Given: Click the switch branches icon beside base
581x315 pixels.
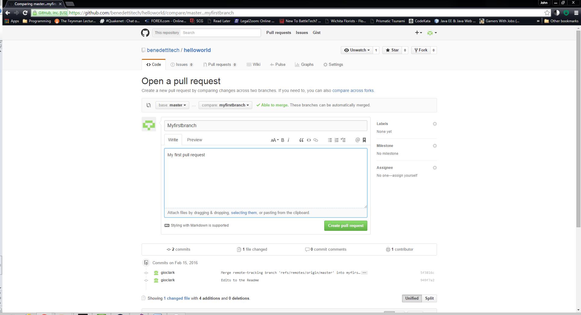Looking at the screenshot, I should [x=149, y=105].
